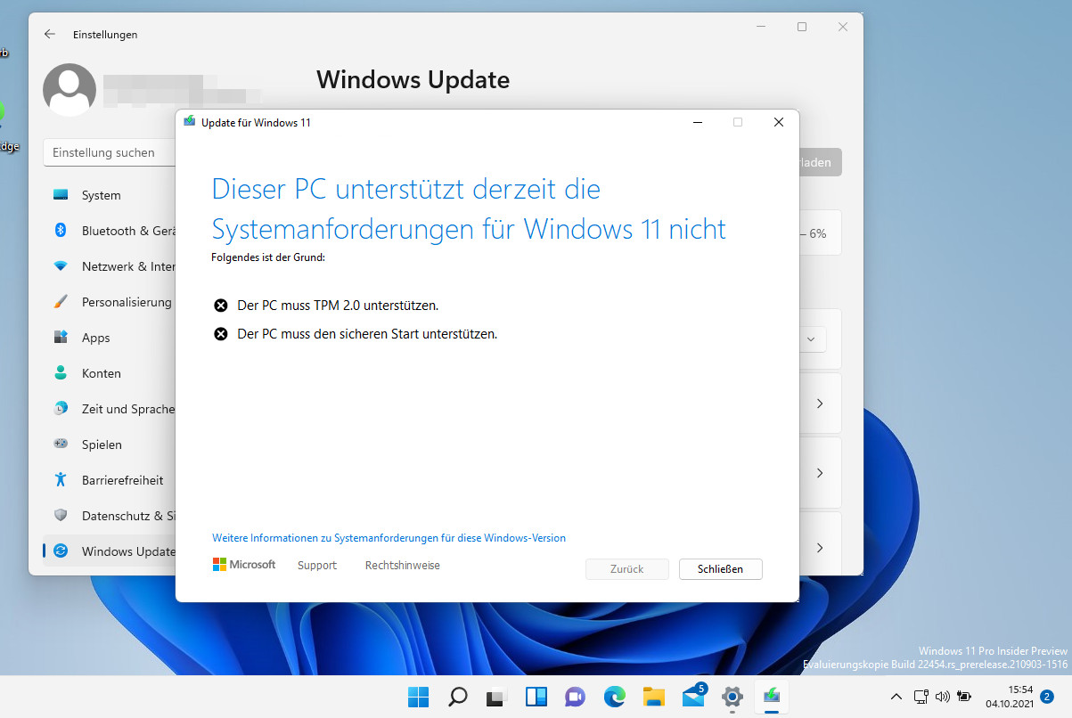The height and width of the screenshot is (718, 1072).
Task: Open the Datenschutz & Sicherheit category
Action: point(109,516)
